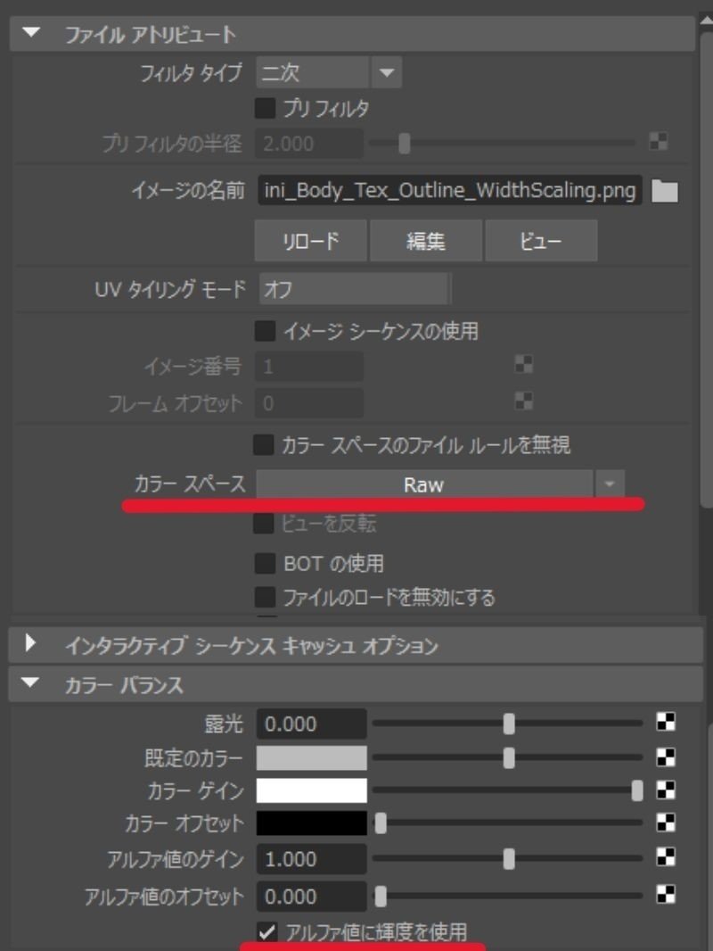The width and height of the screenshot is (713, 951).
Task: Click map icon for カラー オフセット
Action: tap(666, 823)
